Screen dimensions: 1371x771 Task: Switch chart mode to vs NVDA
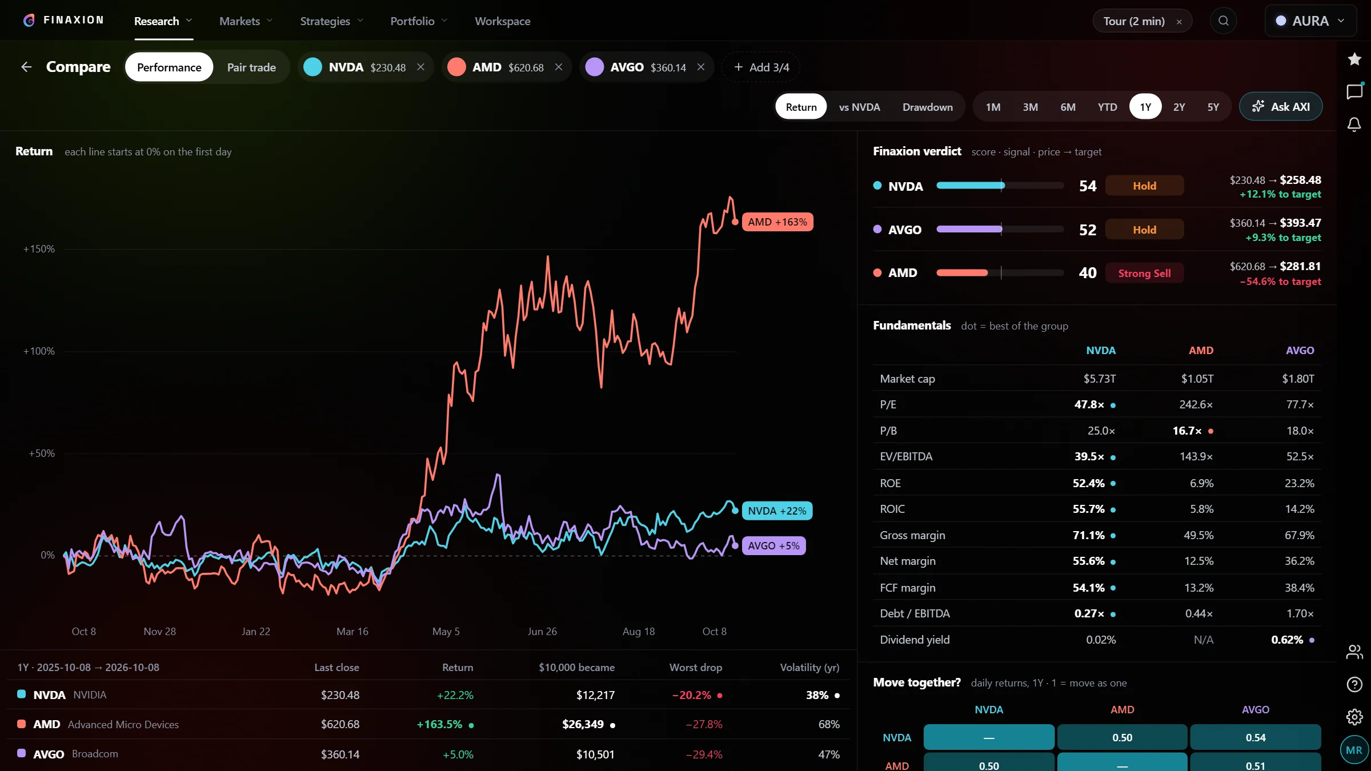click(x=859, y=107)
